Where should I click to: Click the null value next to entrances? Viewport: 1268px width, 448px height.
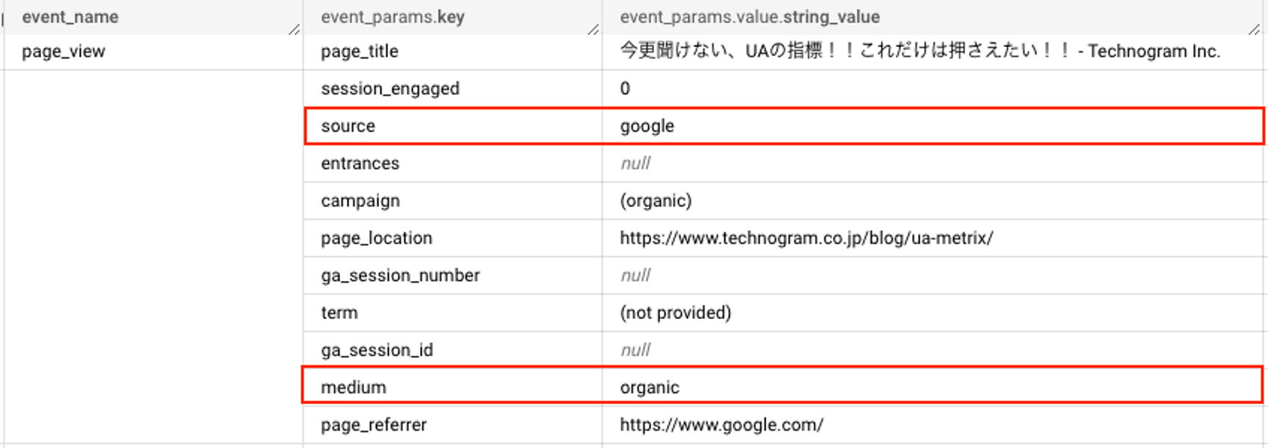click(x=635, y=163)
